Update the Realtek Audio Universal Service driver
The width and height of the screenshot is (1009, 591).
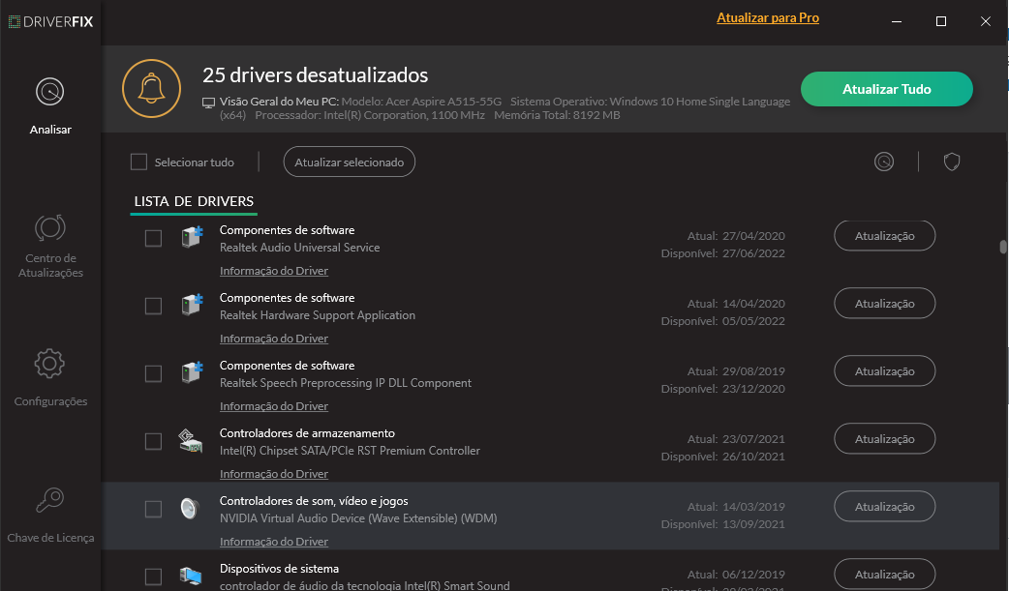pyautogui.click(x=885, y=236)
